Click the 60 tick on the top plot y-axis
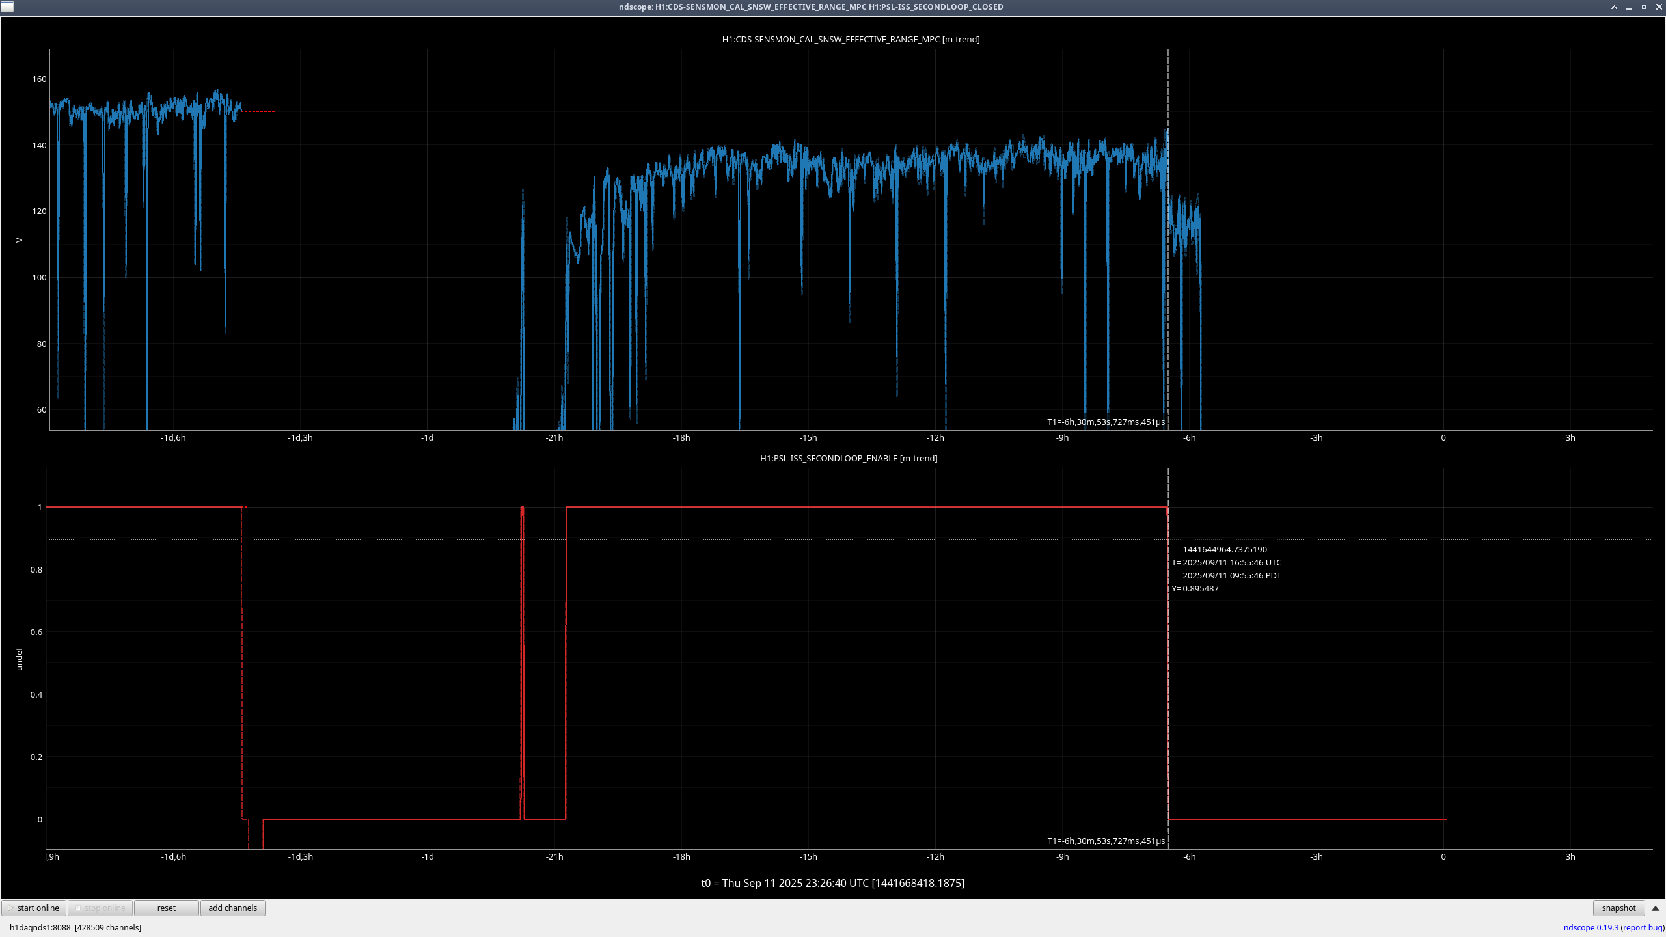This screenshot has width=1666, height=937. tap(42, 409)
